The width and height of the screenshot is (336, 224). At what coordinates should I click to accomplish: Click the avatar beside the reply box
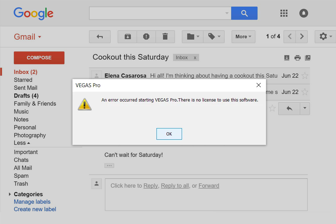pos(97,184)
